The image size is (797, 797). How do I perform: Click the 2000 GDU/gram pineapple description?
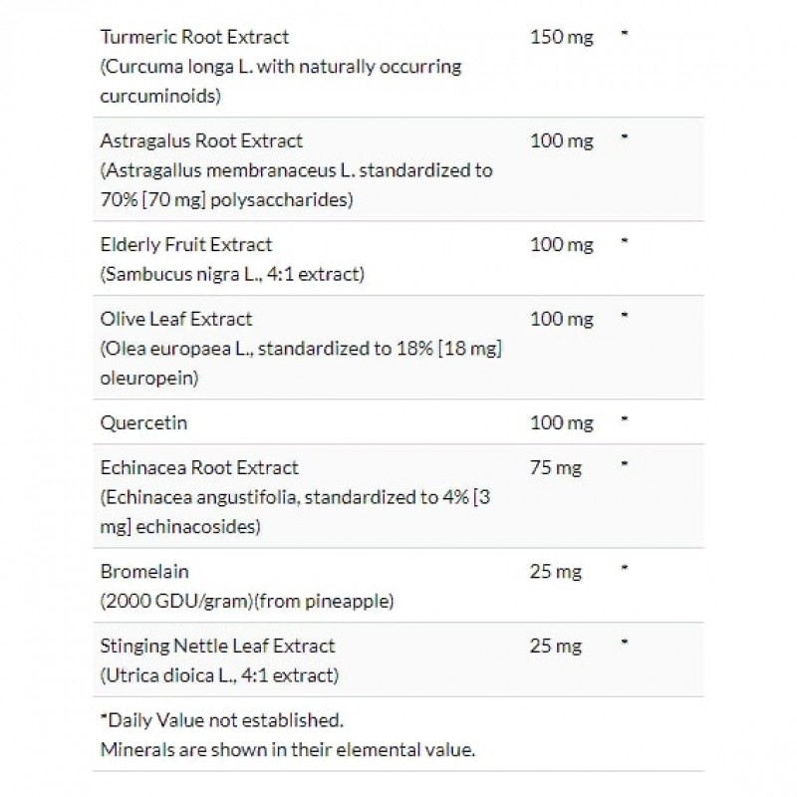pos(248,601)
